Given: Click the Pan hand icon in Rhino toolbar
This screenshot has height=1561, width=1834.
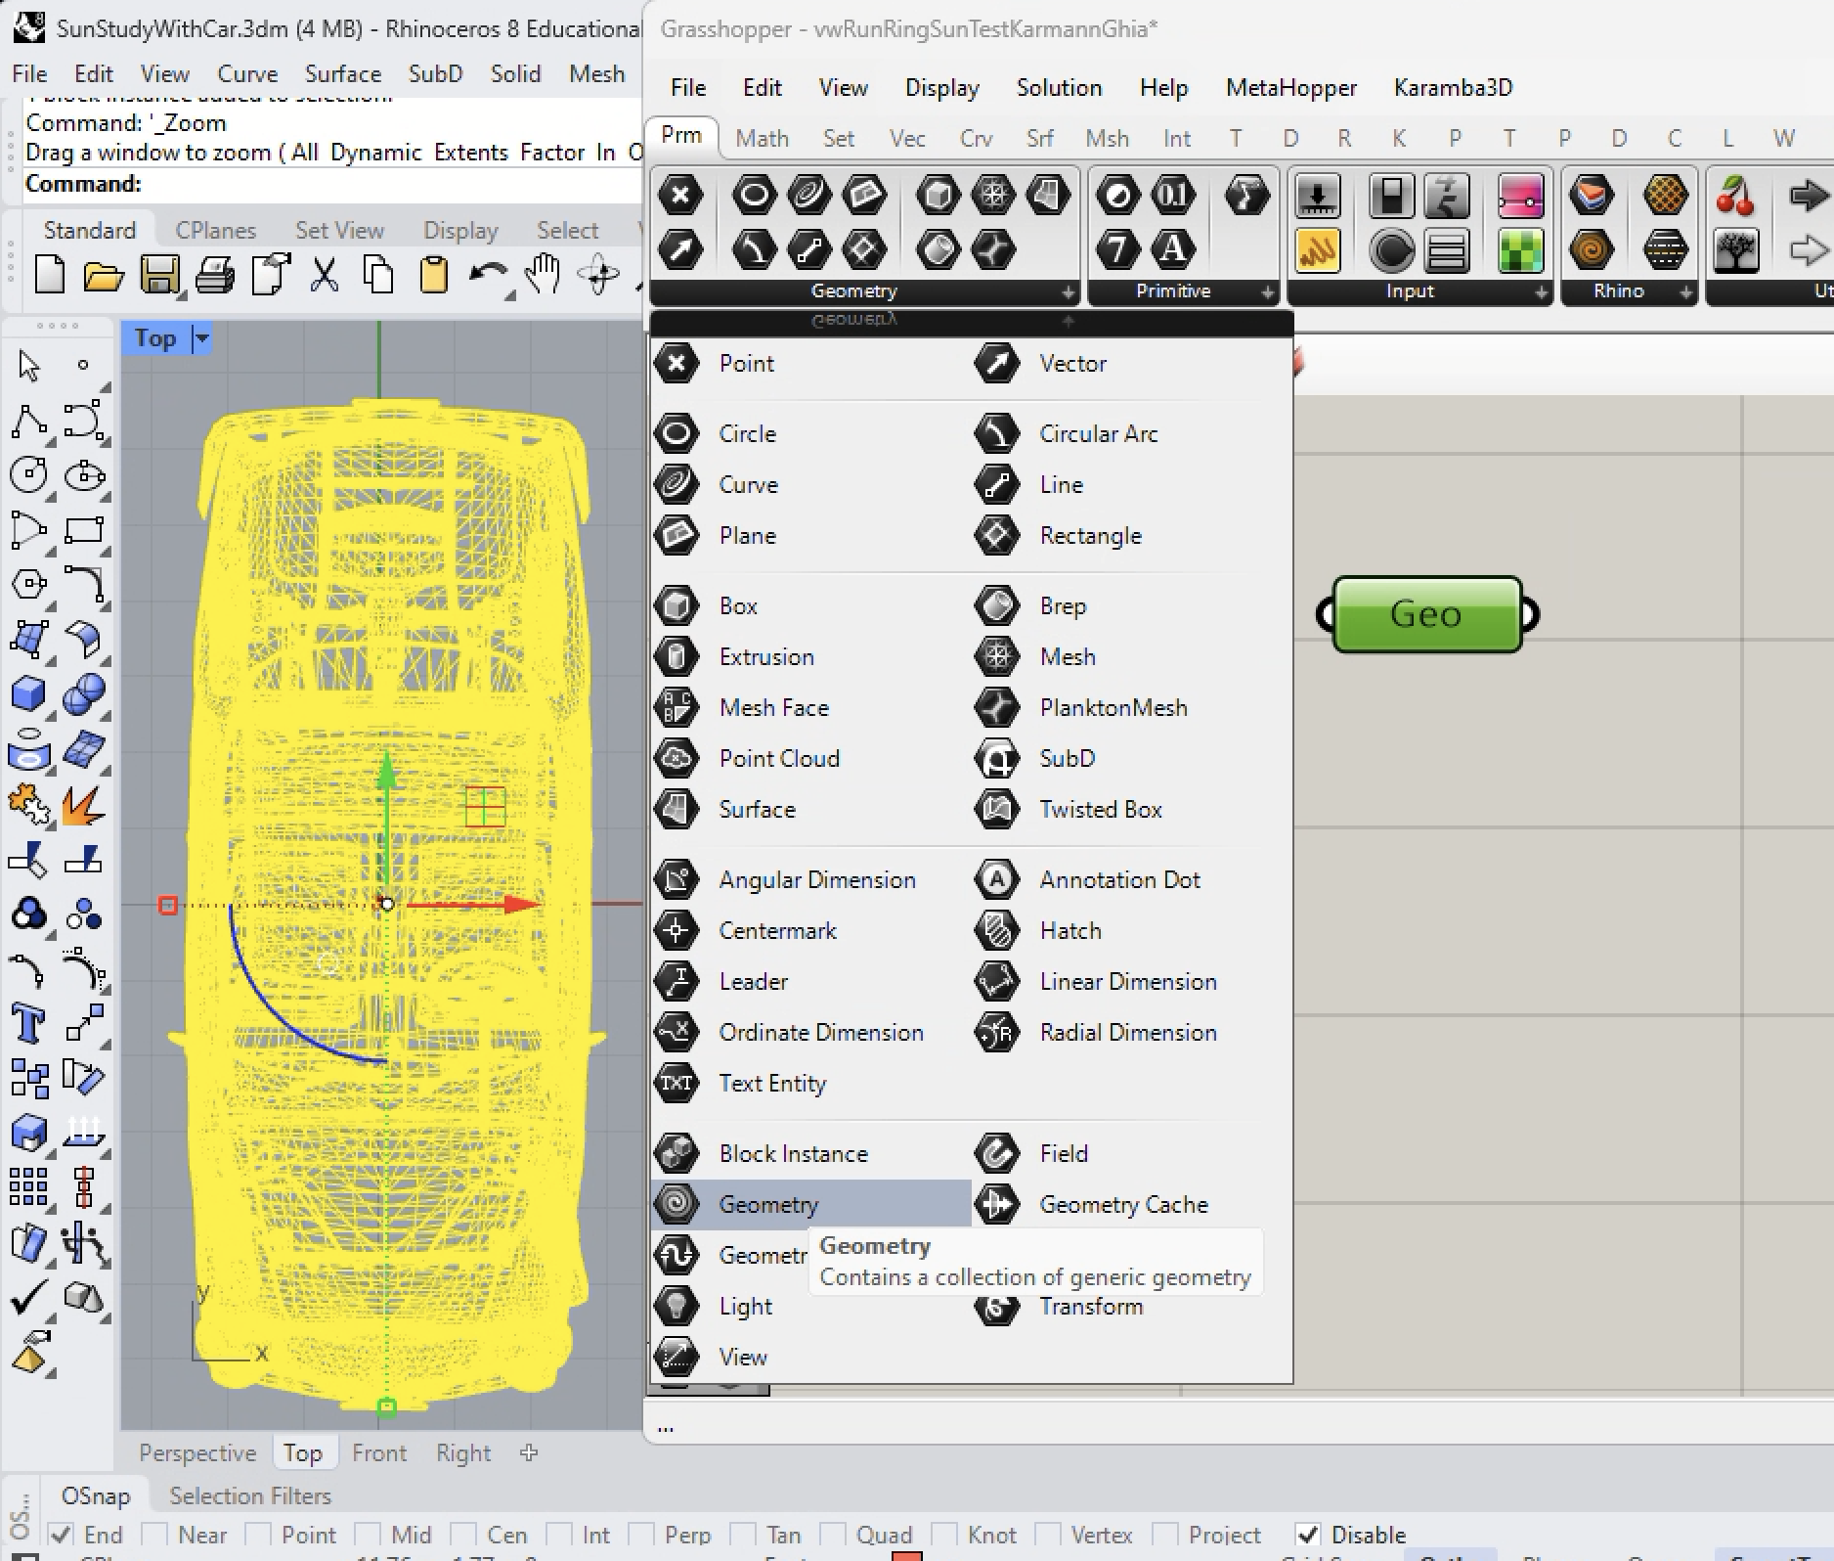Looking at the screenshot, I should [542, 275].
